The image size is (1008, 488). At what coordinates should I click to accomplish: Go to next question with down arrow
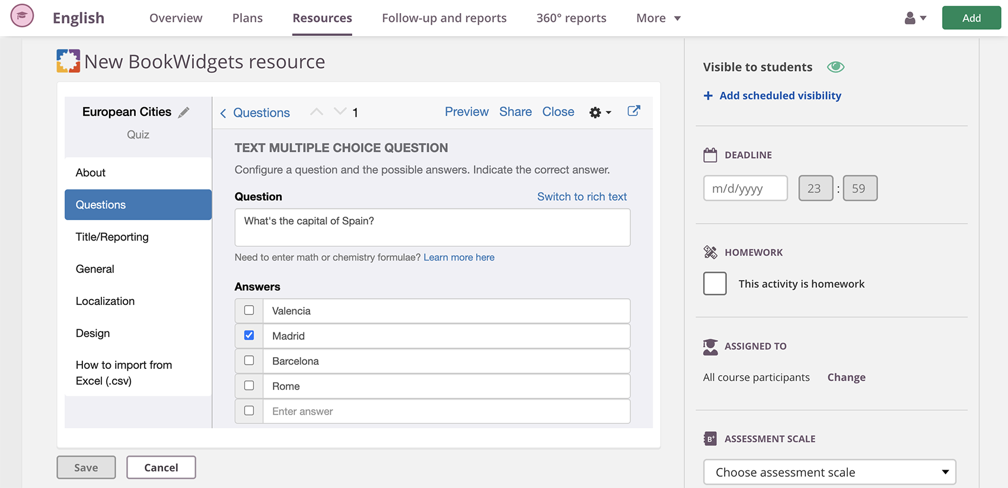click(340, 111)
